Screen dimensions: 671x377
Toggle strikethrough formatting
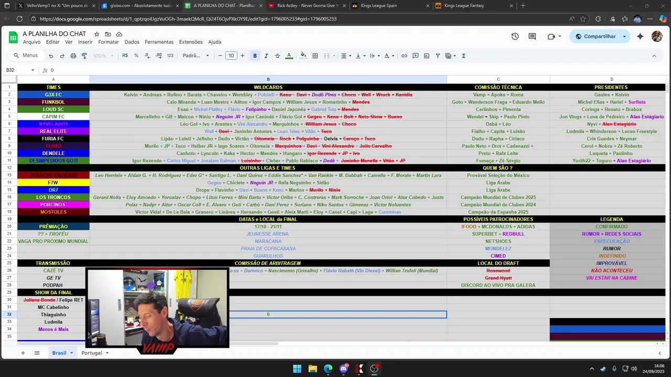(277, 56)
